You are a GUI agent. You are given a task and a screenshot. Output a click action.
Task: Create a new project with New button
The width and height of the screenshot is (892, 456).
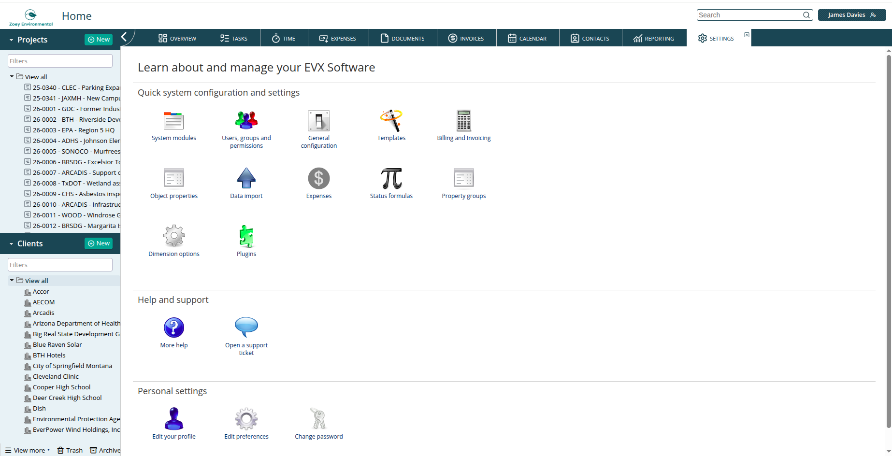point(99,40)
